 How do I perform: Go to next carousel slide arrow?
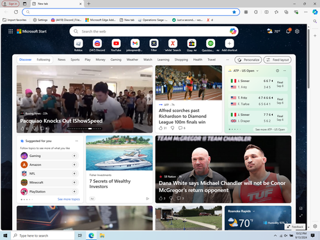click(x=149, y=99)
